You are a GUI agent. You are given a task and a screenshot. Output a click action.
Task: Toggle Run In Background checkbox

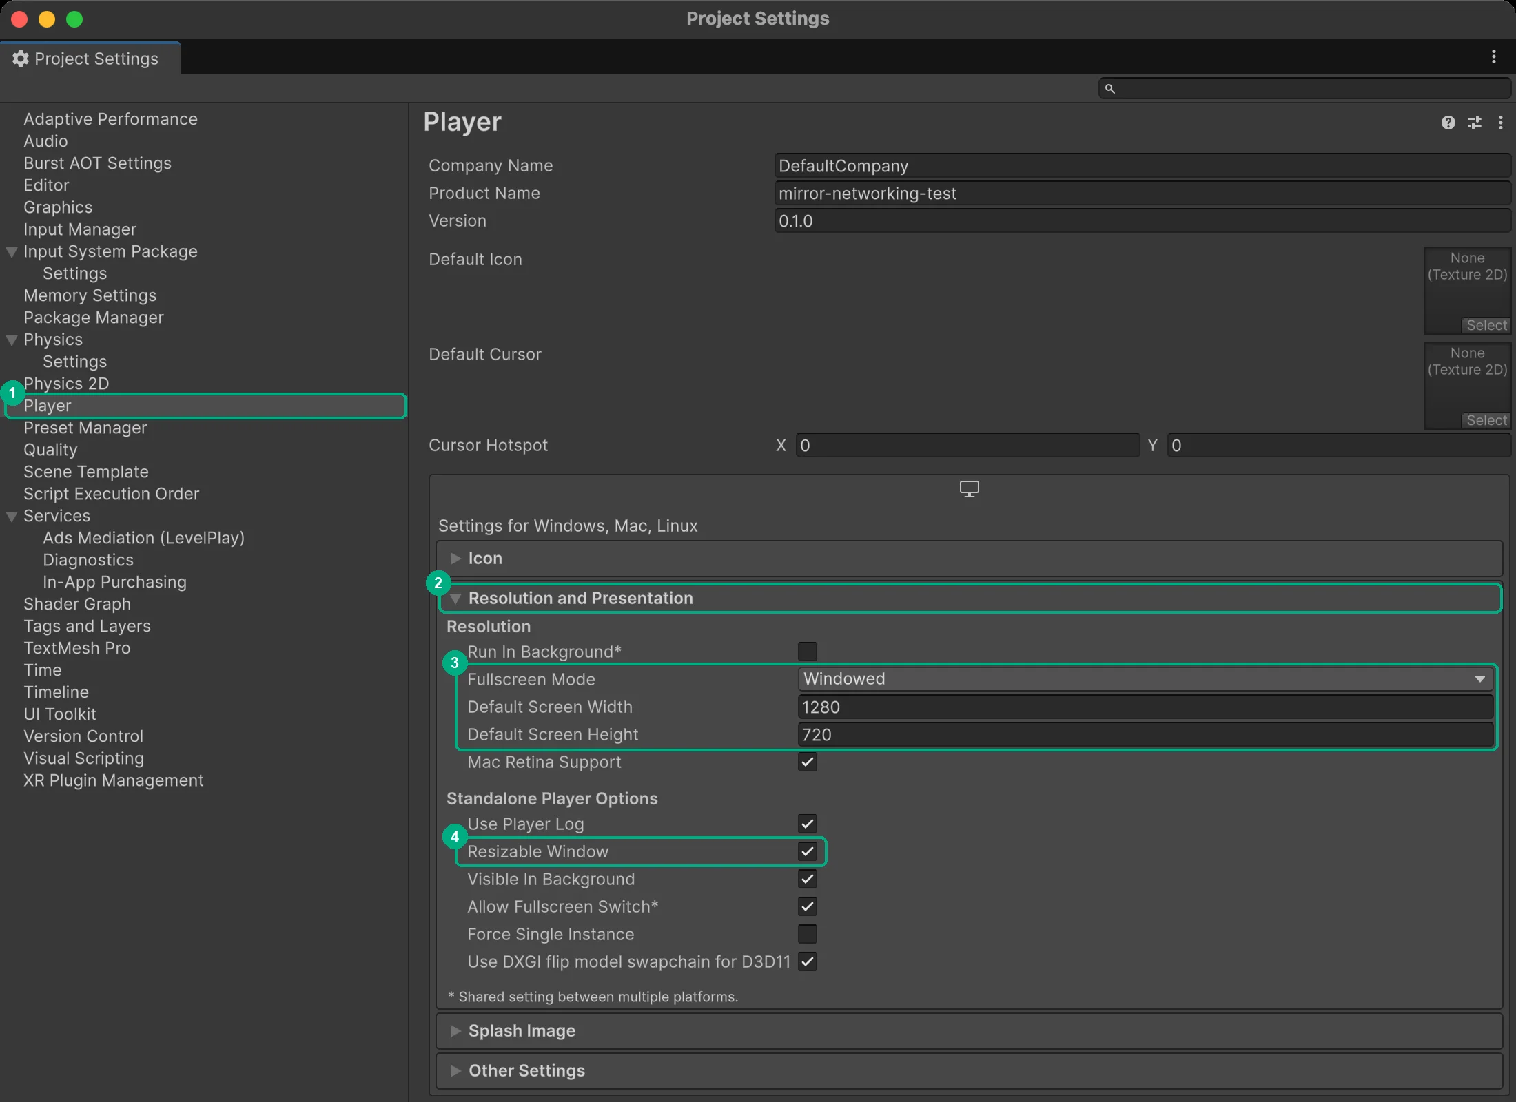point(807,651)
